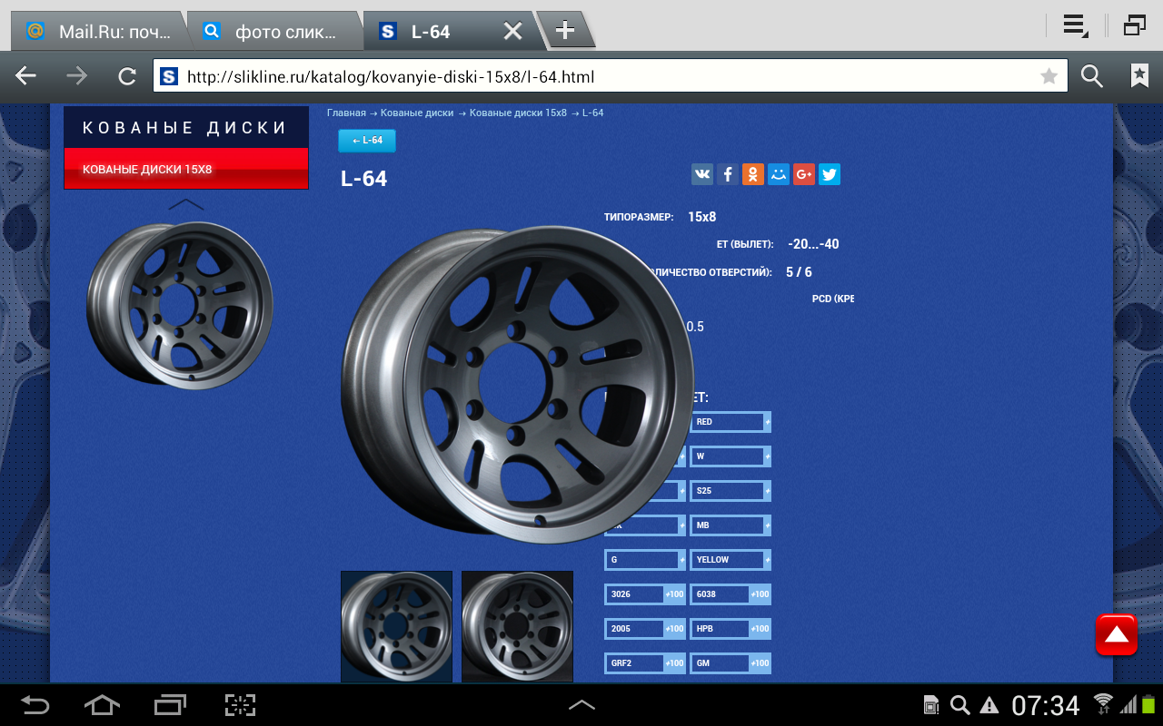Screen dimensions: 1163x726
Task: Share page on VK social icon
Action: [702, 174]
